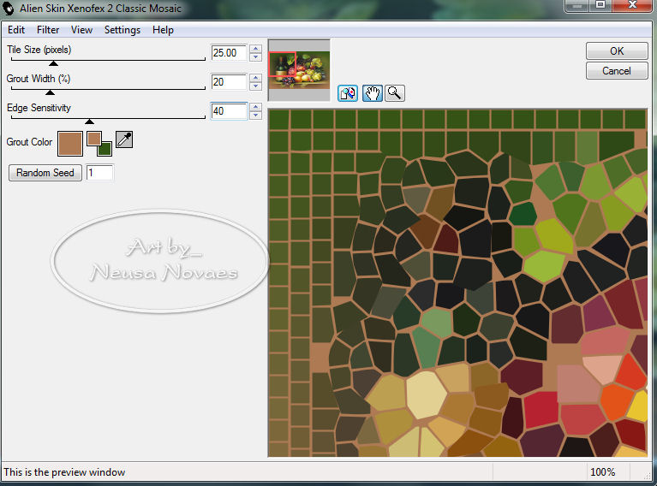Open the View menu
Screen dimensions: 657x486
(x=81, y=30)
